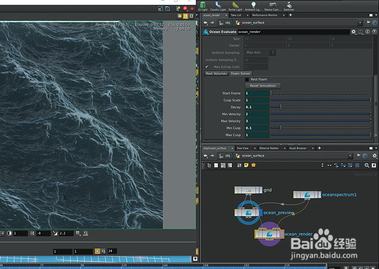Open the Max Axis sampling dropdown

(258, 52)
